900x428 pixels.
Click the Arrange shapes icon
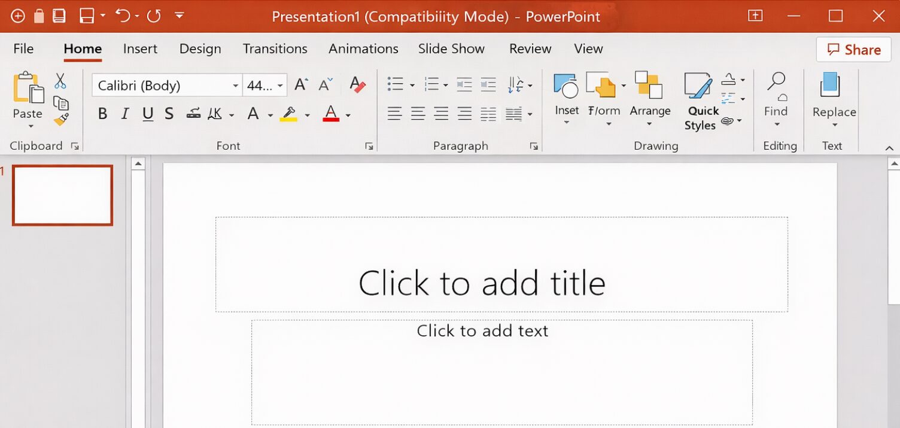[x=649, y=86]
